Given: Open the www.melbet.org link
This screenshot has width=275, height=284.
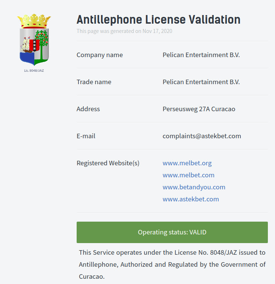Looking at the screenshot, I should (x=187, y=163).
